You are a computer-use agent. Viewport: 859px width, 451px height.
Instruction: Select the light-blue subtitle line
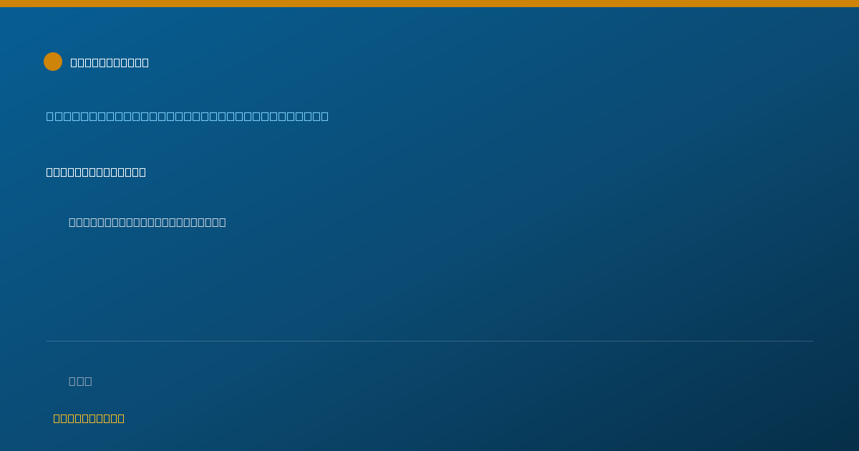188,116
